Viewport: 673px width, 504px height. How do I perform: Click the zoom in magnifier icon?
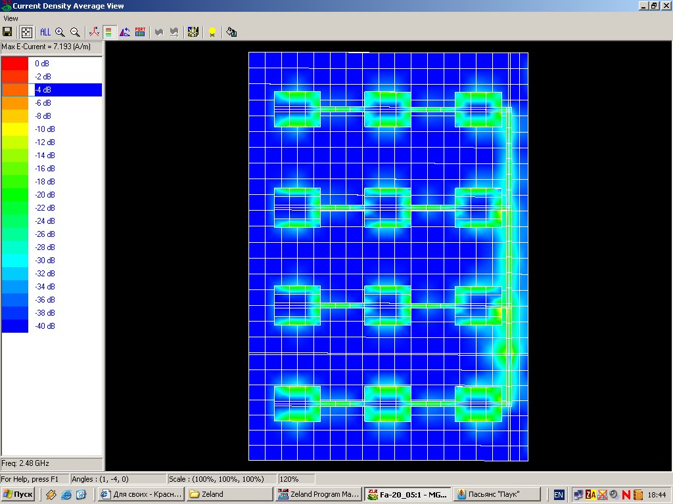(x=60, y=31)
